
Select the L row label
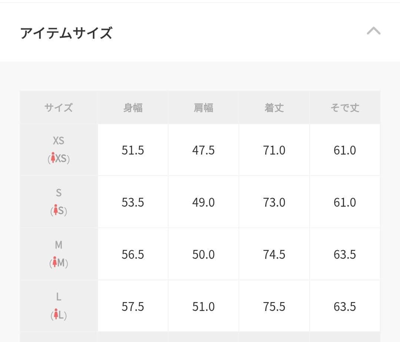[x=58, y=297]
